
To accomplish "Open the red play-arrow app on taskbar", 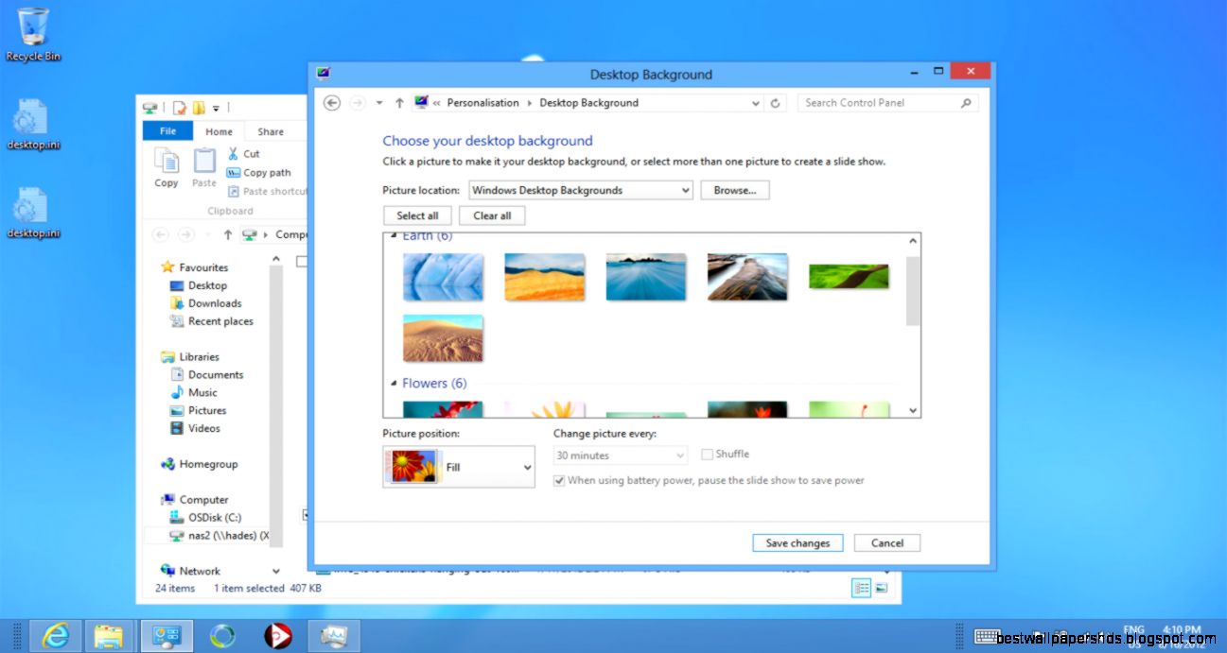I will coord(277,636).
